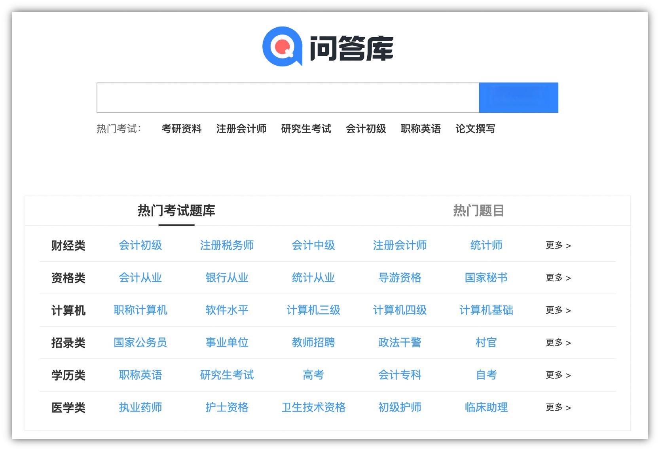Image resolution: width=660 pixels, height=451 pixels.
Task: Open 职称英语 in the 学历类 row
Action: tap(140, 375)
